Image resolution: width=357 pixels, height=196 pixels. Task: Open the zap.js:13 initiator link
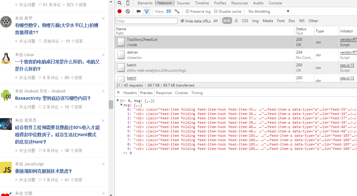pyautogui.click(x=347, y=65)
